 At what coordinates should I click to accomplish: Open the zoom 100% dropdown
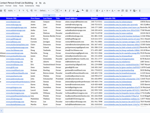pyautogui.click(x=12, y=11)
